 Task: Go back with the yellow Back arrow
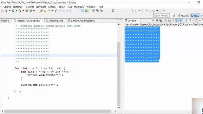coord(154,11)
